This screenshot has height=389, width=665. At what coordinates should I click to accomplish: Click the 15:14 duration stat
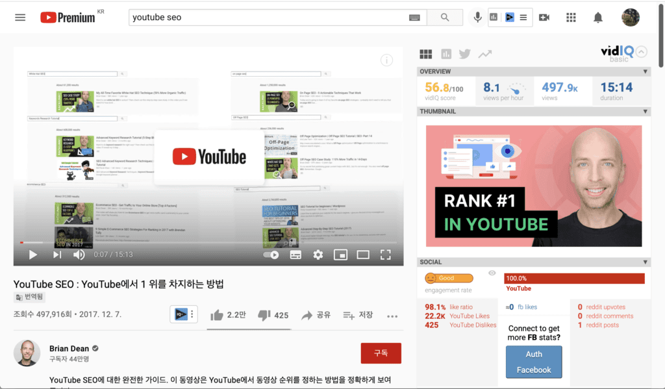pos(616,91)
